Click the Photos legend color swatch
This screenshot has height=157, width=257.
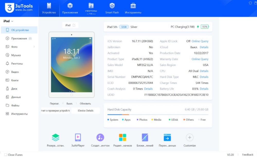click(138, 120)
